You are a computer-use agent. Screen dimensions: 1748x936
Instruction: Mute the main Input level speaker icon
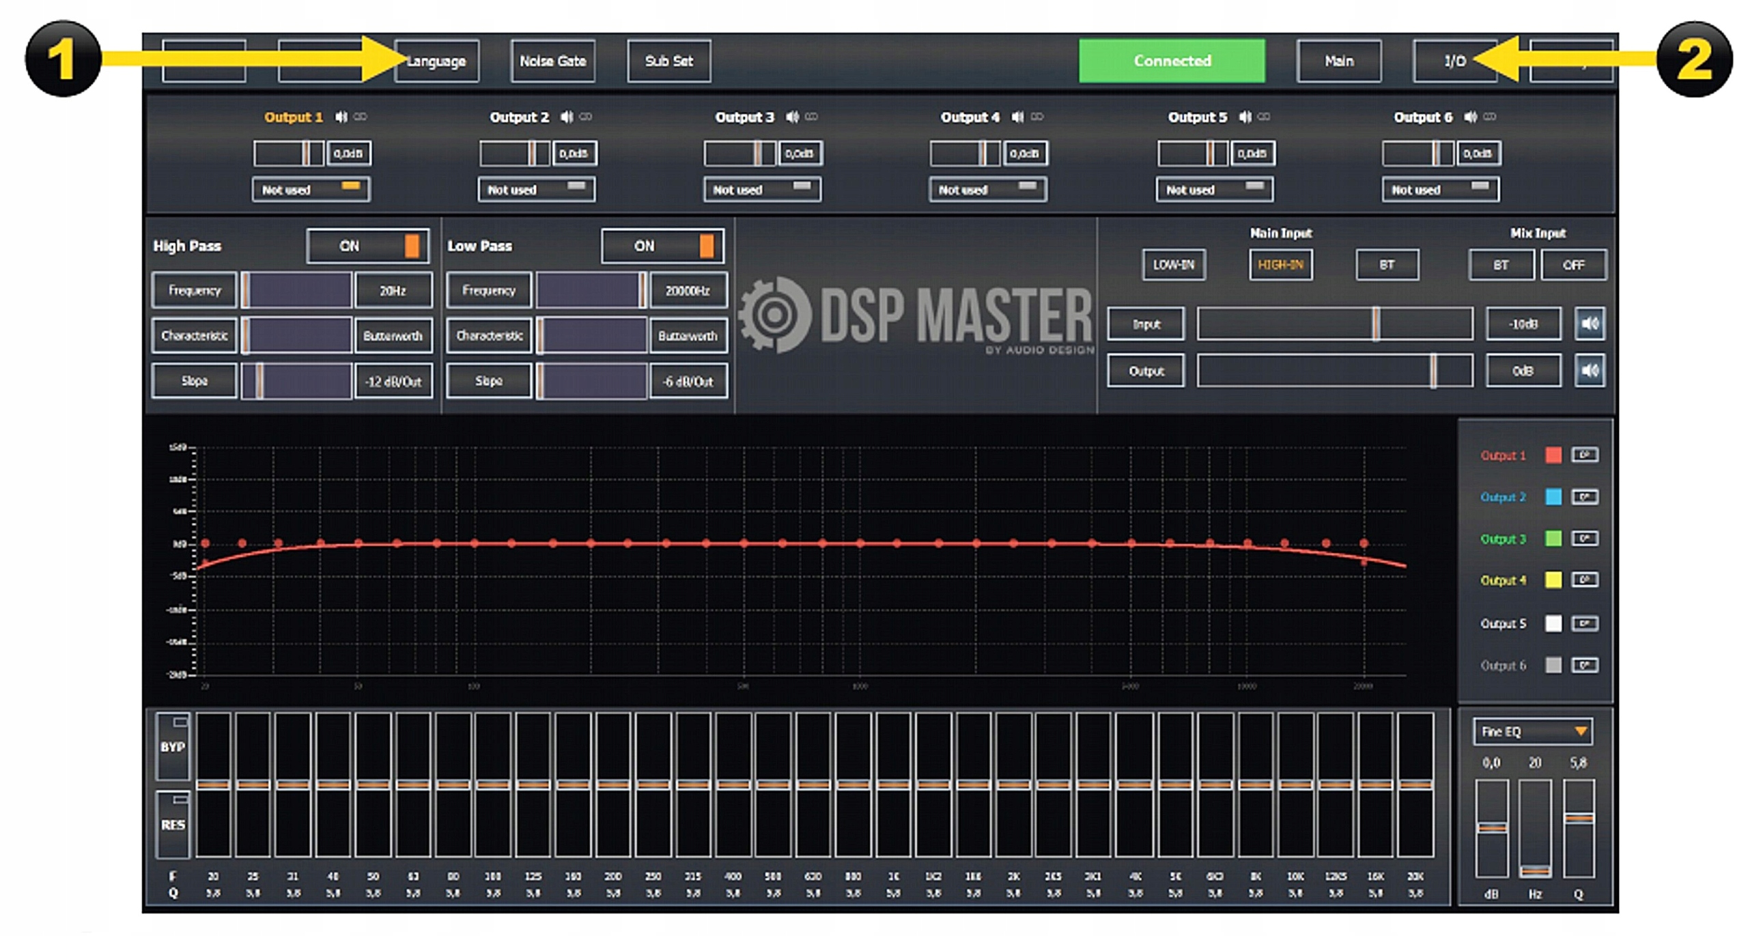point(1589,324)
